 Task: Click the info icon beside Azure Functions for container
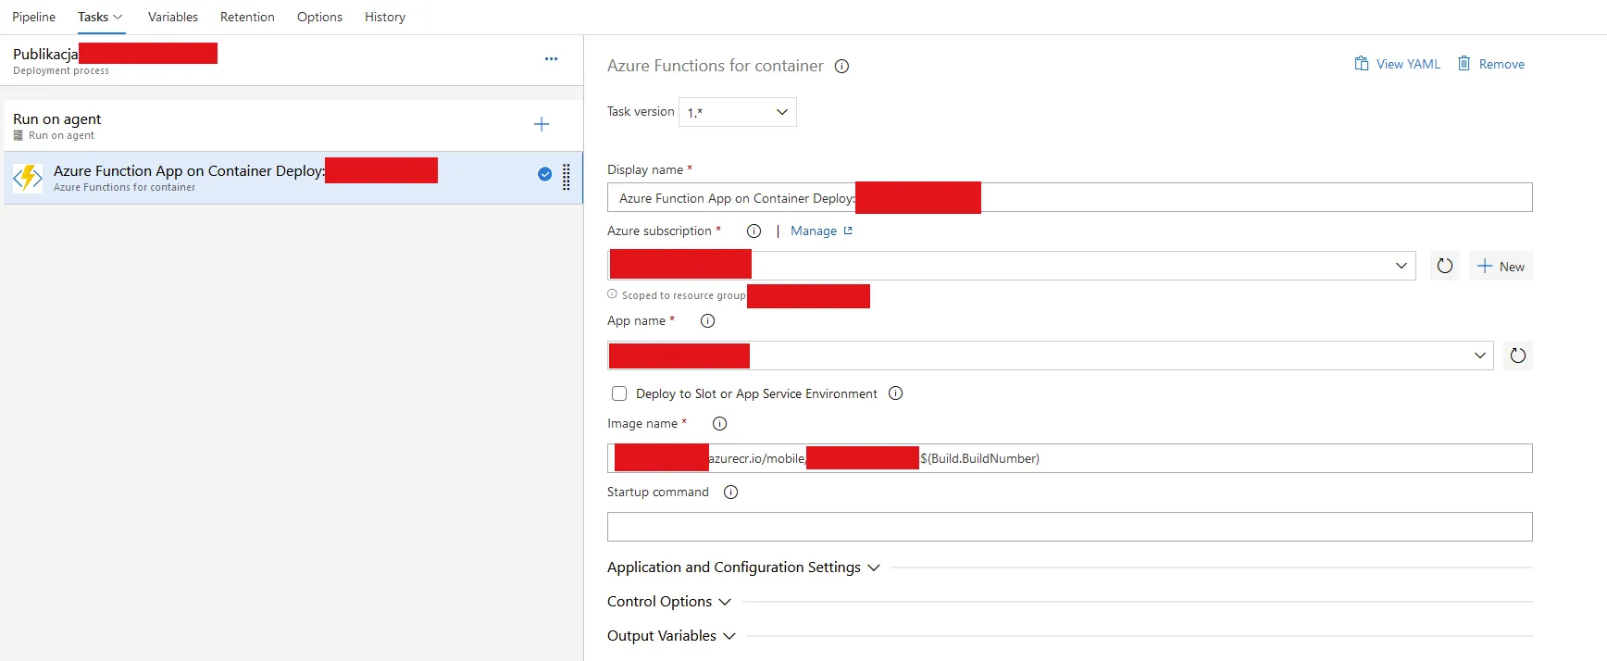(x=841, y=66)
